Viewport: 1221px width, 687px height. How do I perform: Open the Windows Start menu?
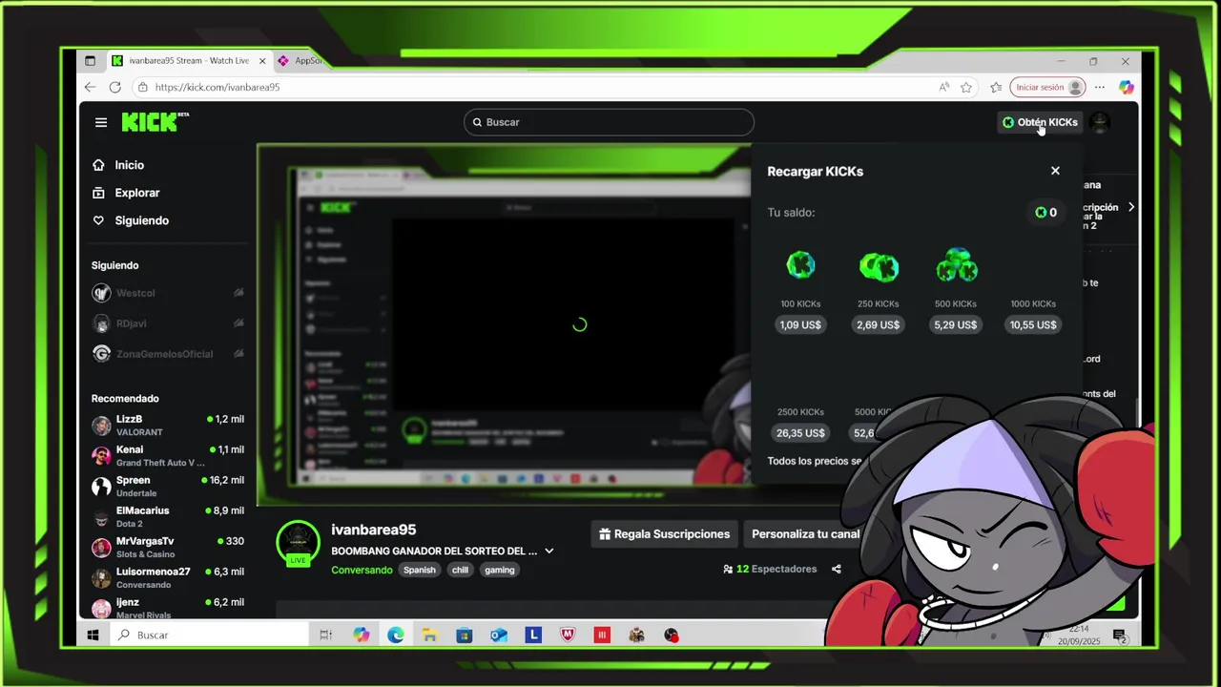coord(93,635)
